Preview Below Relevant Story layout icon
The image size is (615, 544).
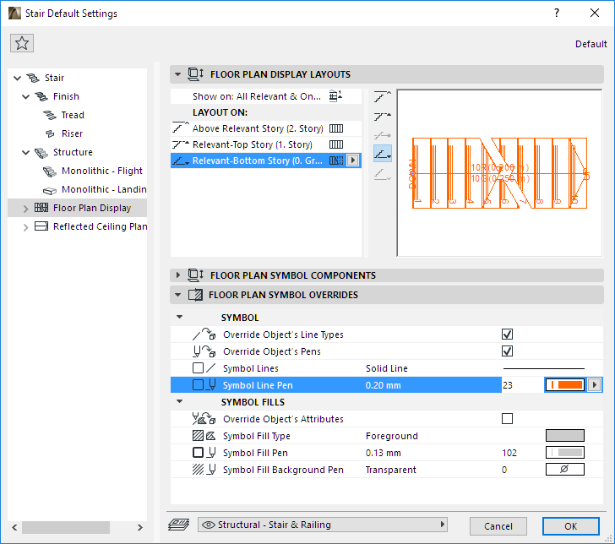pyautogui.click(x=383, y=173)
